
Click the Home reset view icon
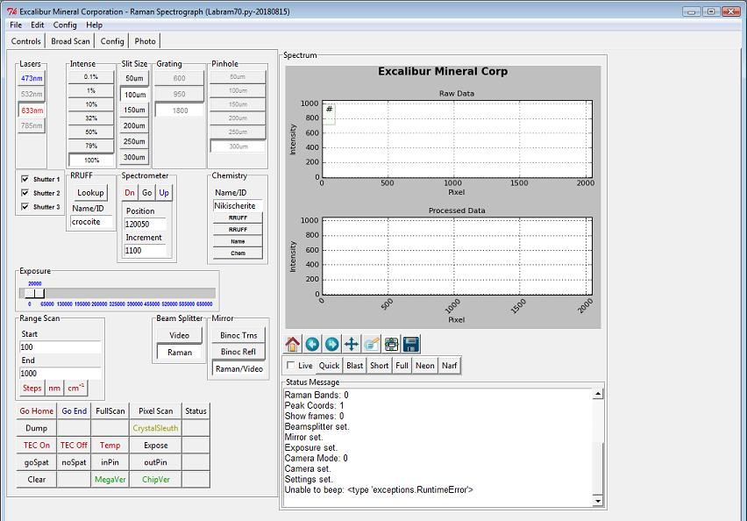(293, 344)
